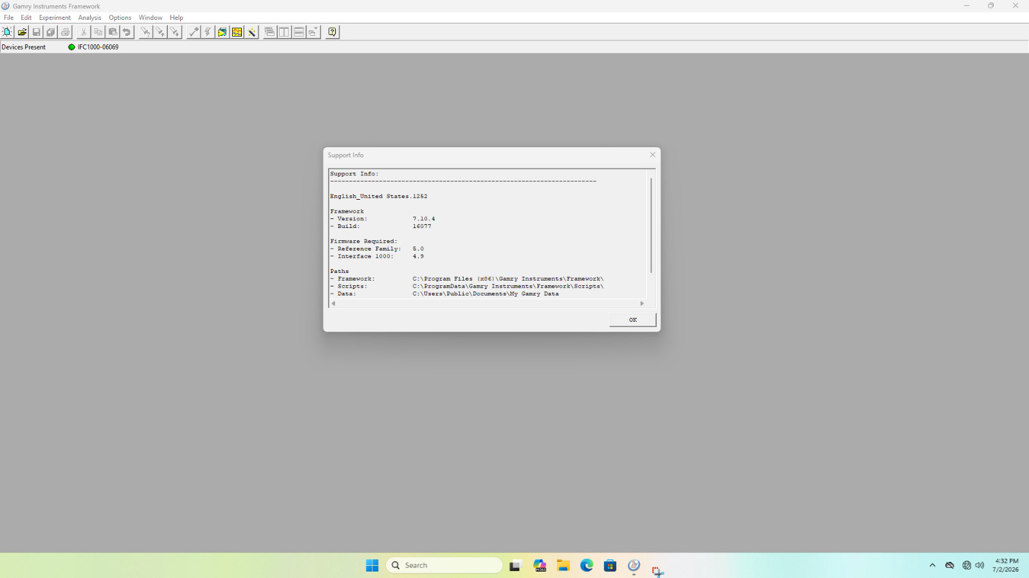Click the Print toolbar icon
1029x578 pixels.
[66, 32]
